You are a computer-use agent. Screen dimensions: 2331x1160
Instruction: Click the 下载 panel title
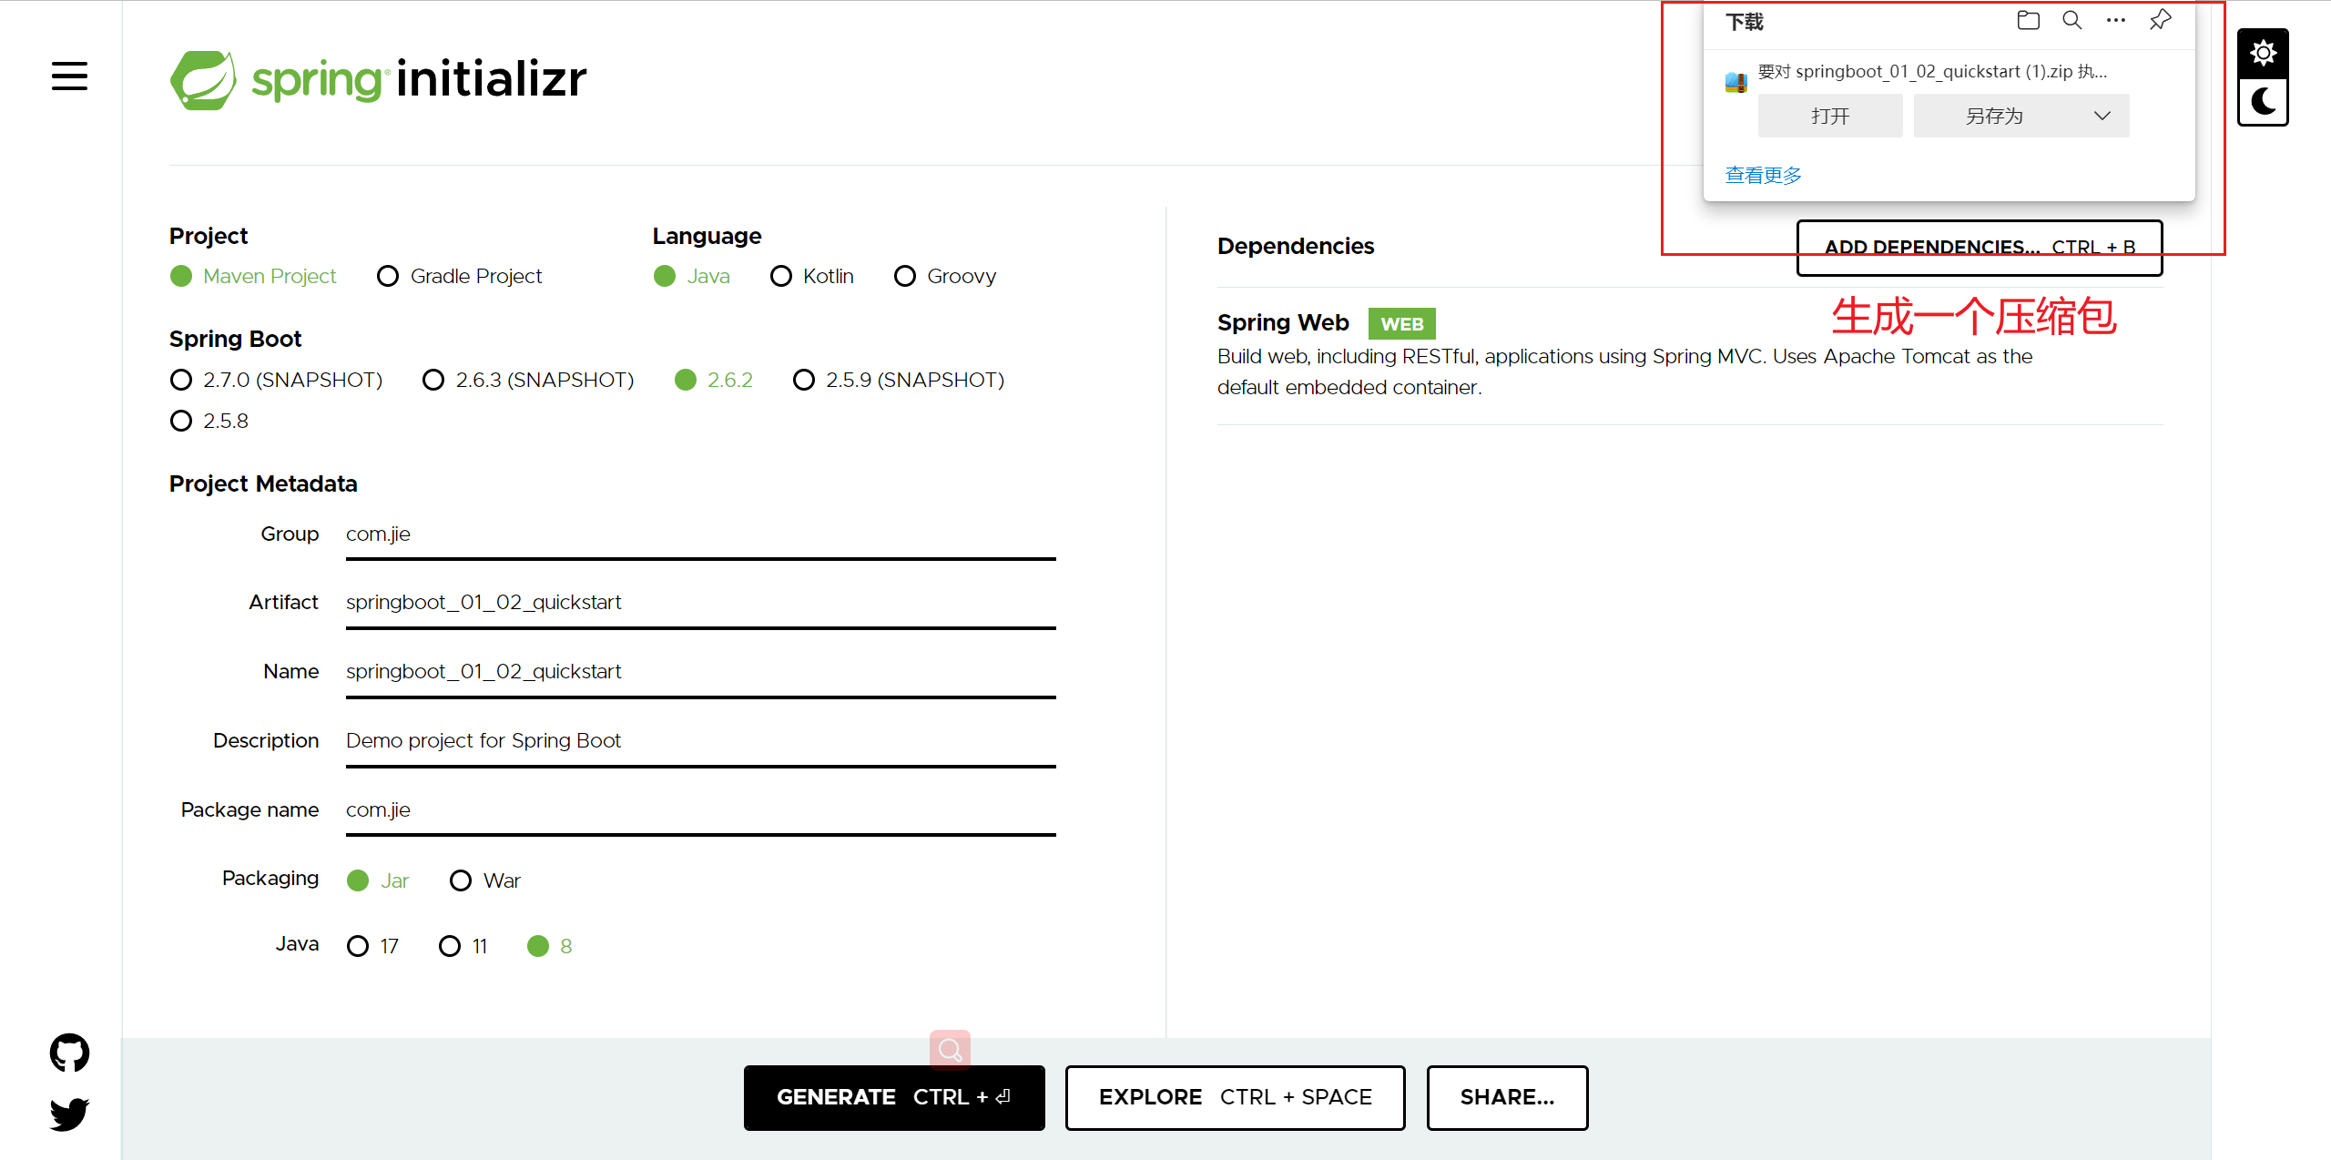(1745, 22)
